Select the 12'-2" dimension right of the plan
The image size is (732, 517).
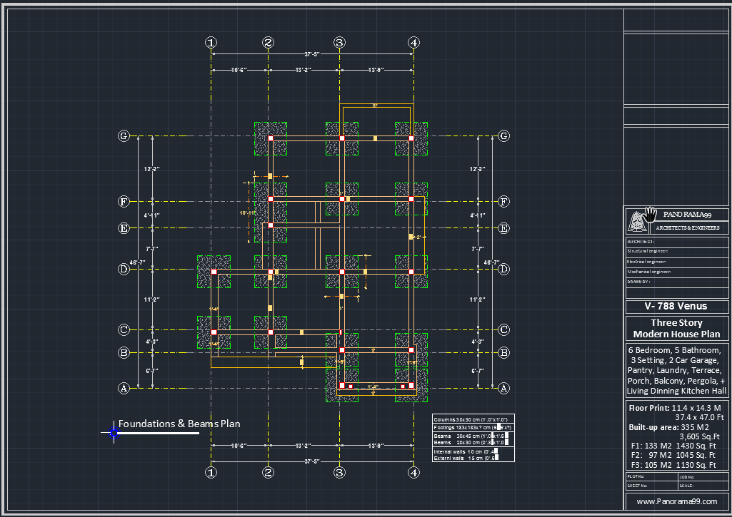pos(477,169)
